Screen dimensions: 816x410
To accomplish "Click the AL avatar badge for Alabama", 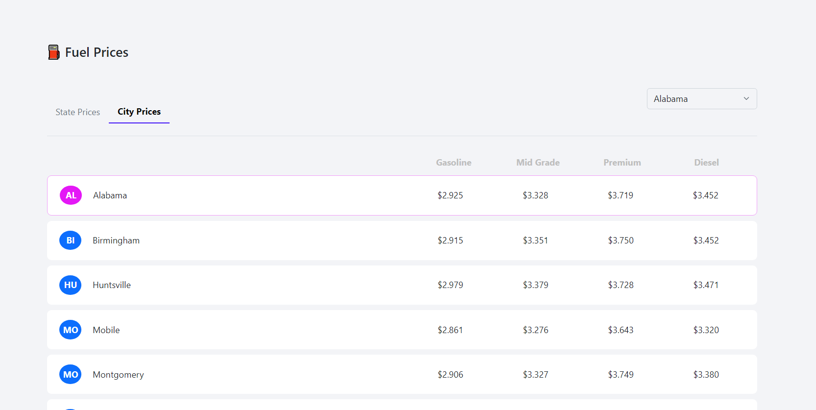I will point(71,195).
